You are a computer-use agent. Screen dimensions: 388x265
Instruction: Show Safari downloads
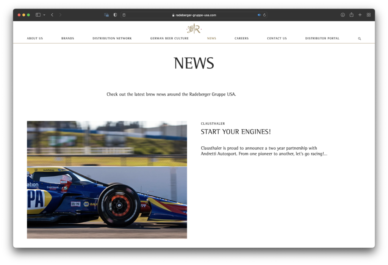pyautogui.click(x=342, y=14)
